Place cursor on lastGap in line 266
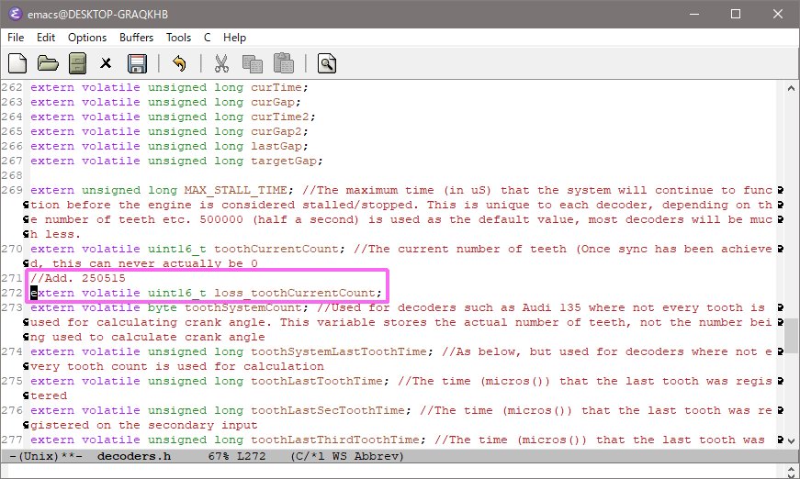Viewport: 800px width, 479px height. click(x=276, y=146)
